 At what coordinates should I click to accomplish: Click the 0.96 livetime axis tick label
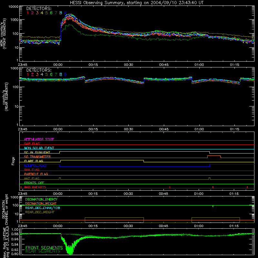click(x=15, y=239)
